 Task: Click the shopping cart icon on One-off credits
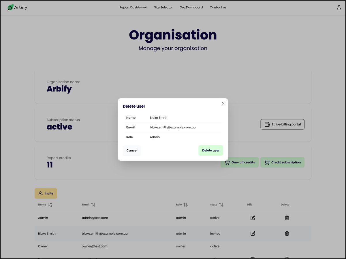click(227, 162)
